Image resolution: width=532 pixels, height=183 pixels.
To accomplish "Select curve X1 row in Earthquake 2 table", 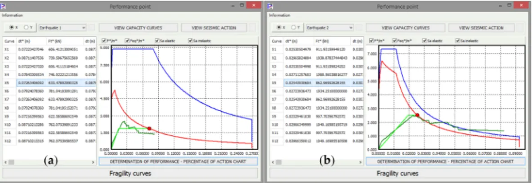I will pyautogui.click(x=317, y=49).
